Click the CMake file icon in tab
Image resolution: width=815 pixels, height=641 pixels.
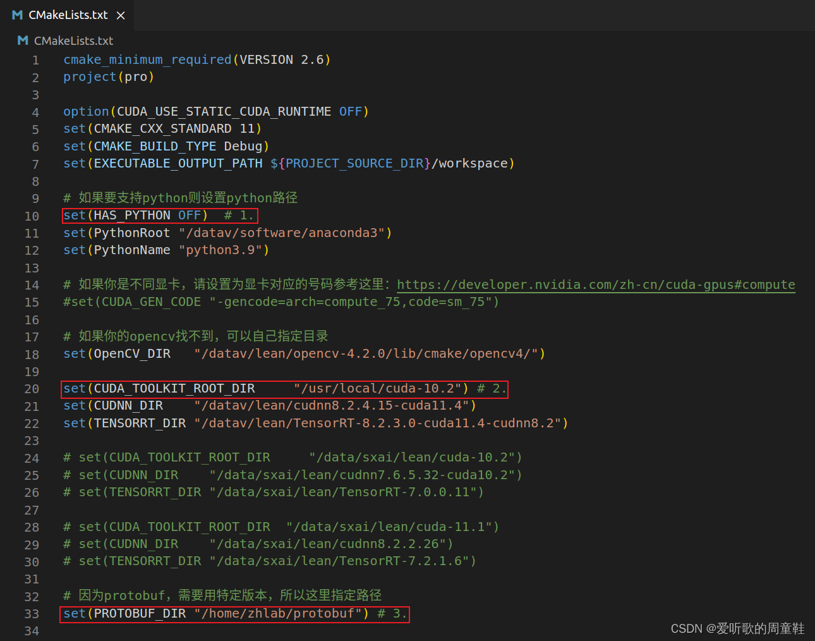(x=18, y=15)
